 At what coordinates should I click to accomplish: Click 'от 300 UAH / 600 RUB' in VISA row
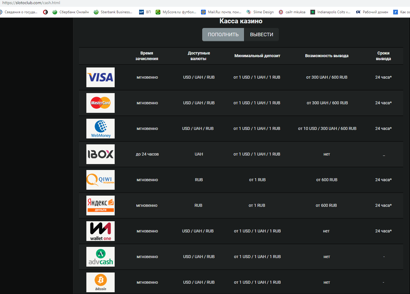327,77
